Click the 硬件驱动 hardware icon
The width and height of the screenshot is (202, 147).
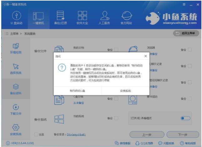pyautogui.click(x=133, y=100)
